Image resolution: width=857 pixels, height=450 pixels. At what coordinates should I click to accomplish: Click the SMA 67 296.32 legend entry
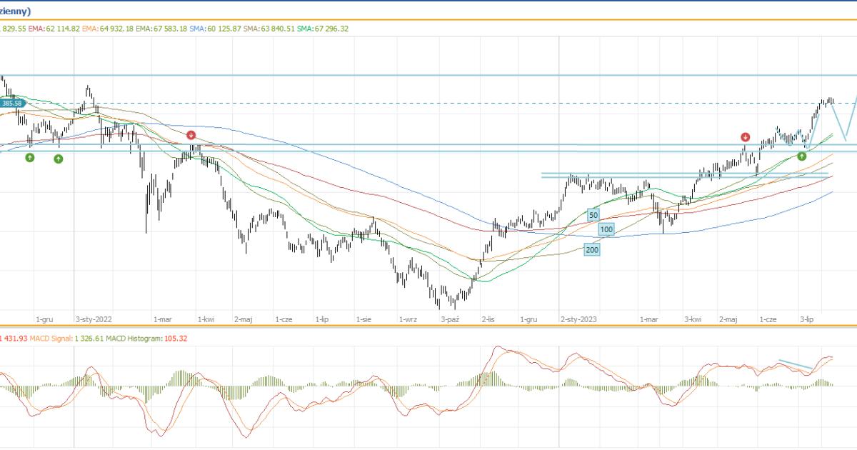[x=322, y=29]
